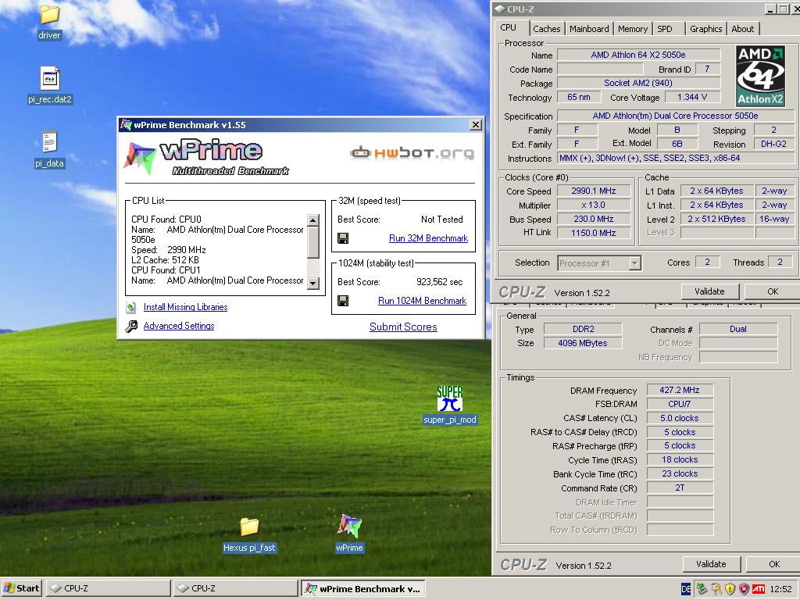Click Install Missing Libraries link
Screen dimensions: 800x600
point(185,307)
